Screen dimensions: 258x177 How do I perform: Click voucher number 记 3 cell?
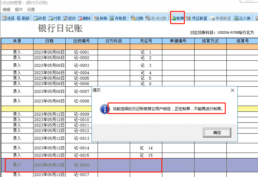click(x=146, y=66)
